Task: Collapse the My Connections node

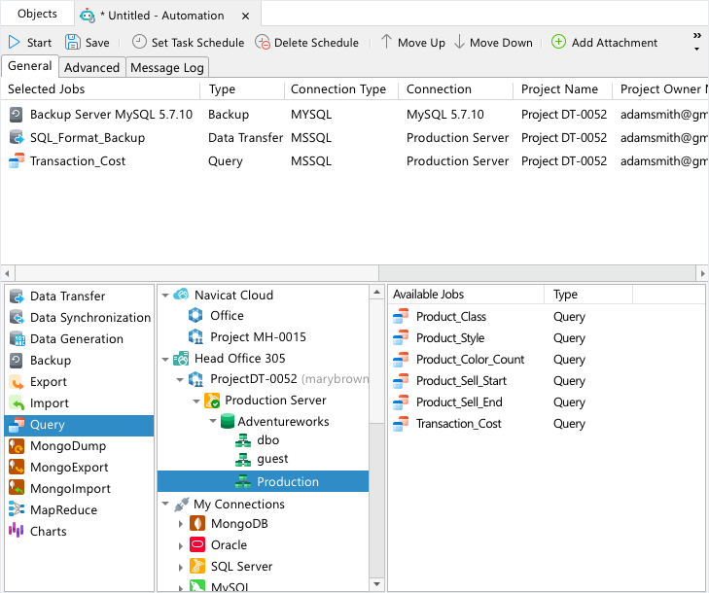Action: (x=165, y=504)
